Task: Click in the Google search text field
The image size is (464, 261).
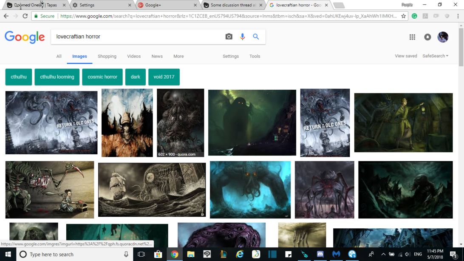Action: [x=136, y=37]
